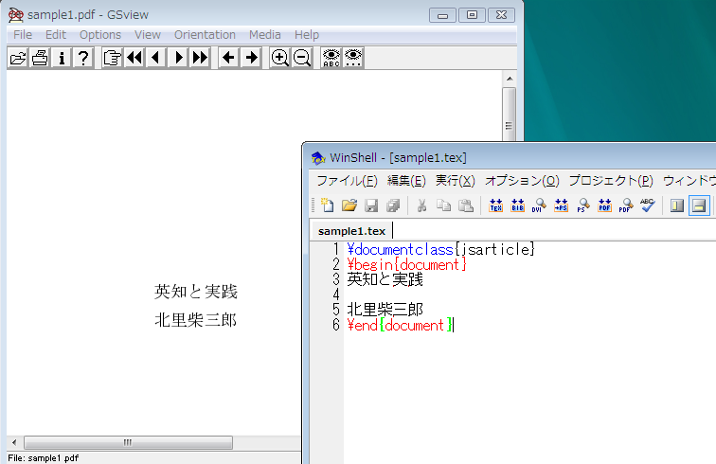Jump forward pages with double-right arrow icon
Screen dimensions: 716x464
click(200, 58)
